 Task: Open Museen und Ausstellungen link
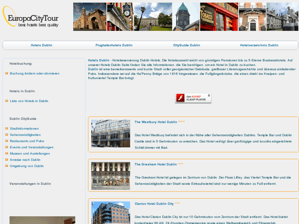pos(30,153)
